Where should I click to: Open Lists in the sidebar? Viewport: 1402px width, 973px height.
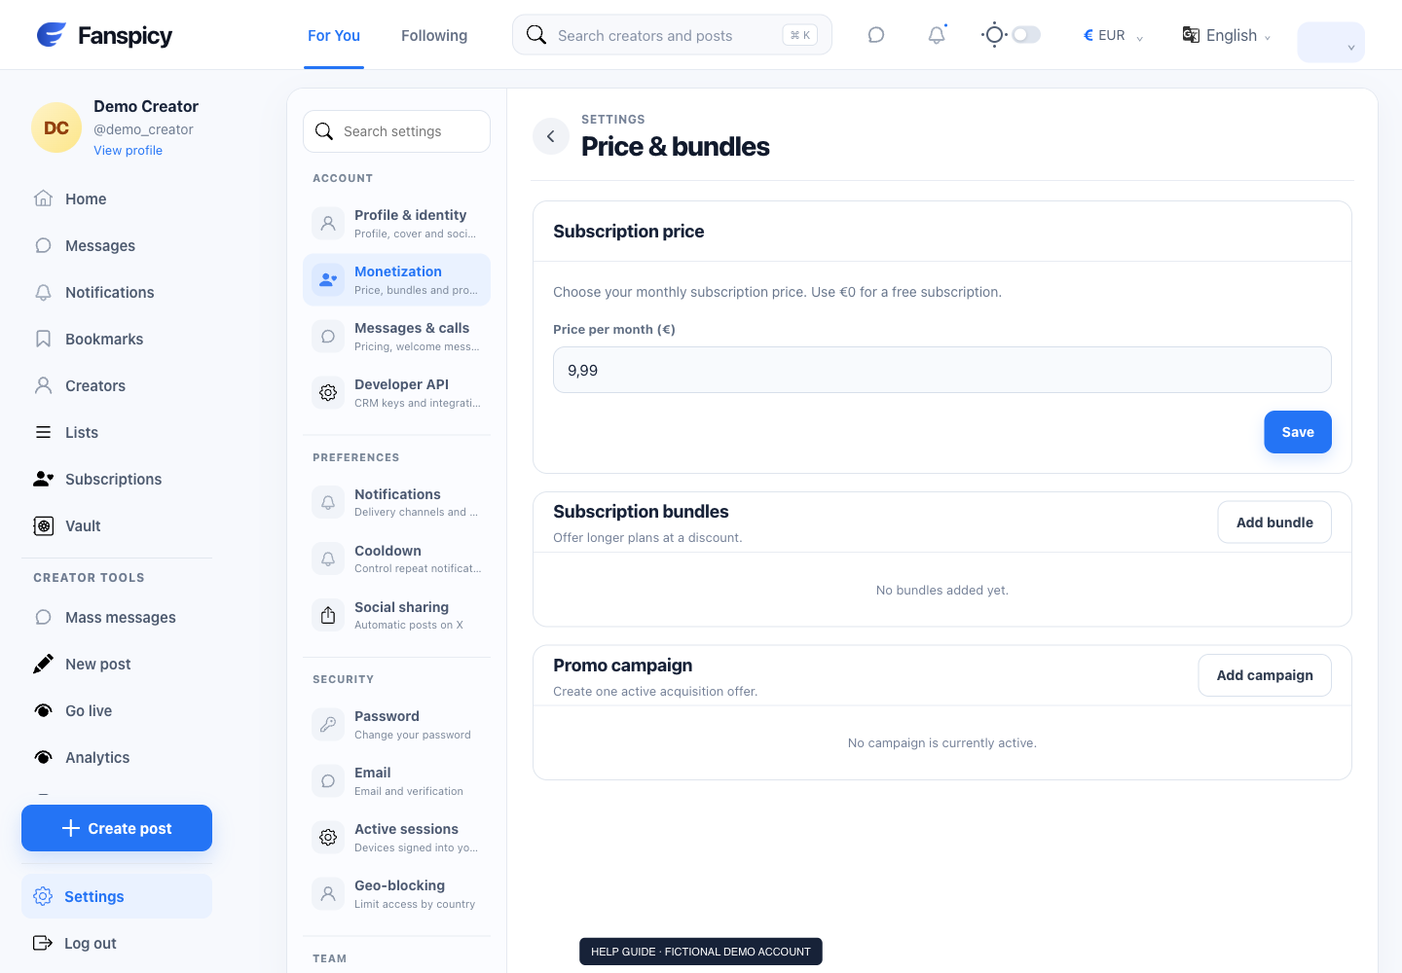pyautogui.click(x=117, y=432)
